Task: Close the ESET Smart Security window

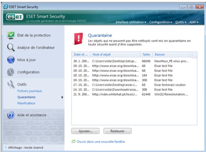Action: pyautogui.click(x=200, y=7)
